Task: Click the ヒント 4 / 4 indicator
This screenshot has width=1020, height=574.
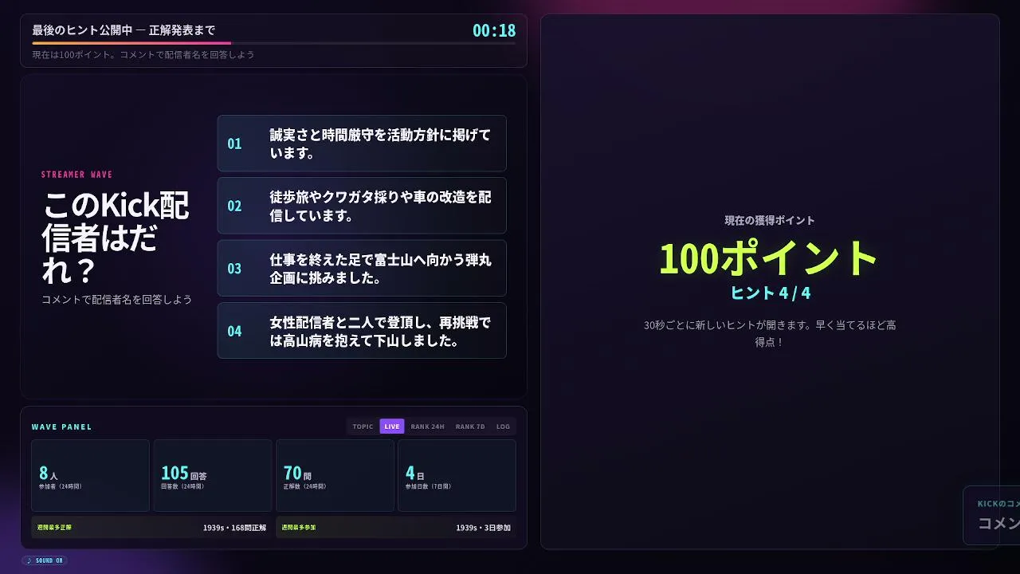Action: click(770, 293)
